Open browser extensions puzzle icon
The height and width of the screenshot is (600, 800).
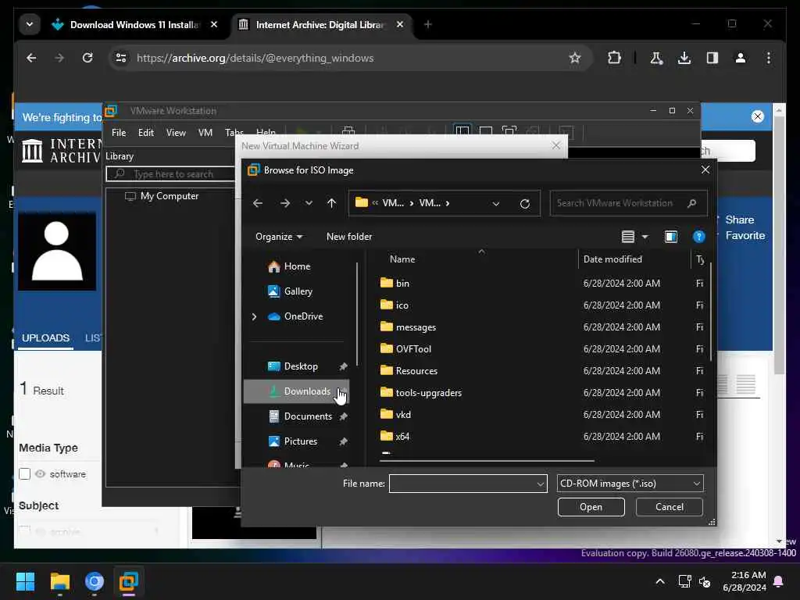(614, 58)
